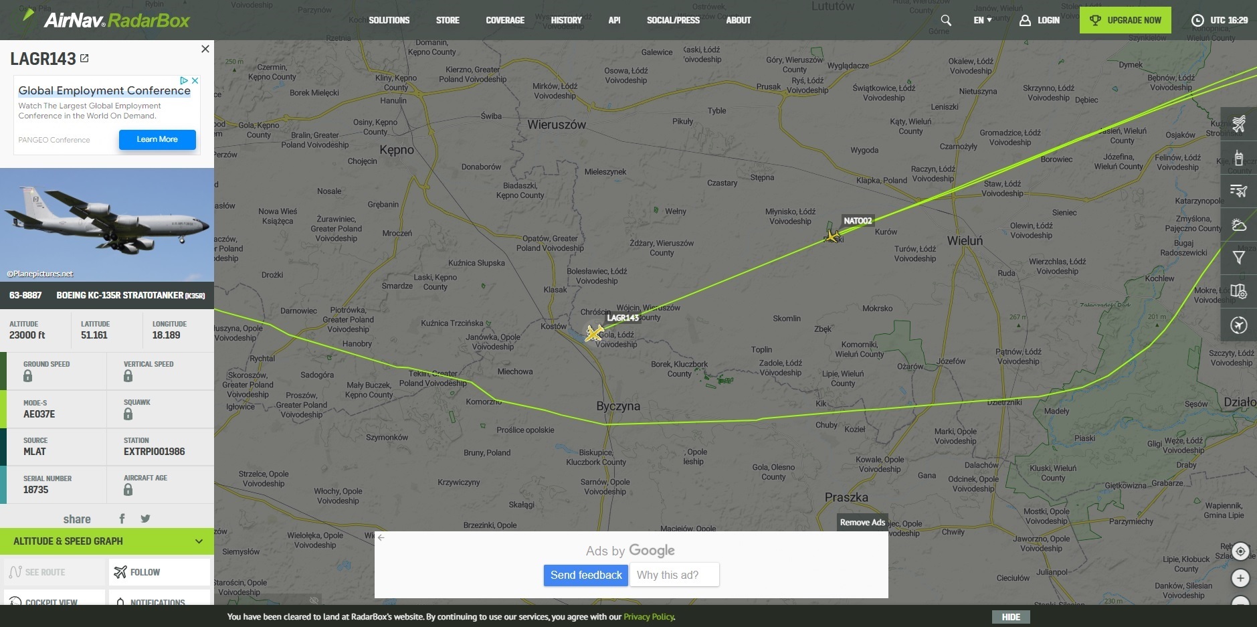Viewport: 1257px width, 627px height.
Task: Click the locked Vertical Speed padlock
Action: click(x=128, y=376)
